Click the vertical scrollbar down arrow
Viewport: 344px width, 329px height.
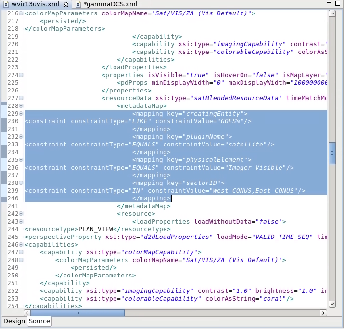click(x=332, y=304)
